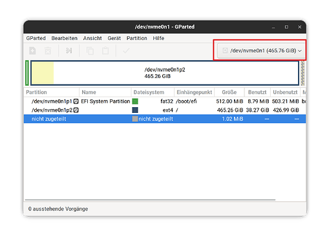Select the /dev/nvme0n1p1 partition row
This screenshot has height=242, width=329.
pyautogui.click(x=165, y=101)
